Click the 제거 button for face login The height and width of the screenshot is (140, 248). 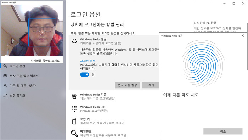151,85
